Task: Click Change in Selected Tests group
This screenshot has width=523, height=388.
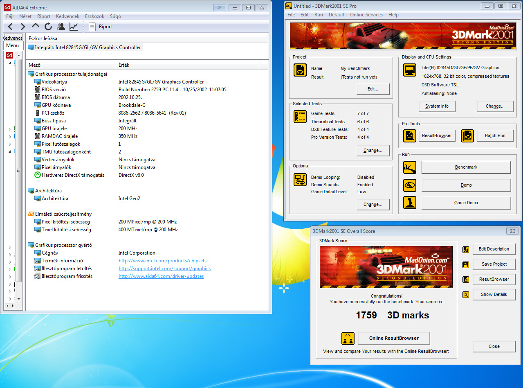Action: (x=373, y=150)
